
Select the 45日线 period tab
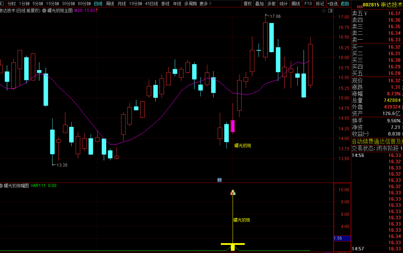(x=152, y=4)
